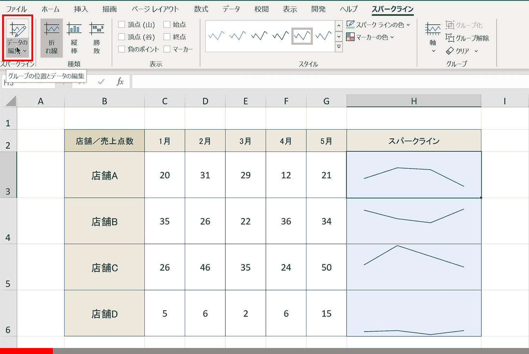This screenshot has width=529, height=354.
Task: Switch to the 表示 tab
Action: pos(290,9)
